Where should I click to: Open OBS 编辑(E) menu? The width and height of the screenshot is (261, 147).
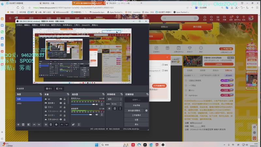[27, 25]
